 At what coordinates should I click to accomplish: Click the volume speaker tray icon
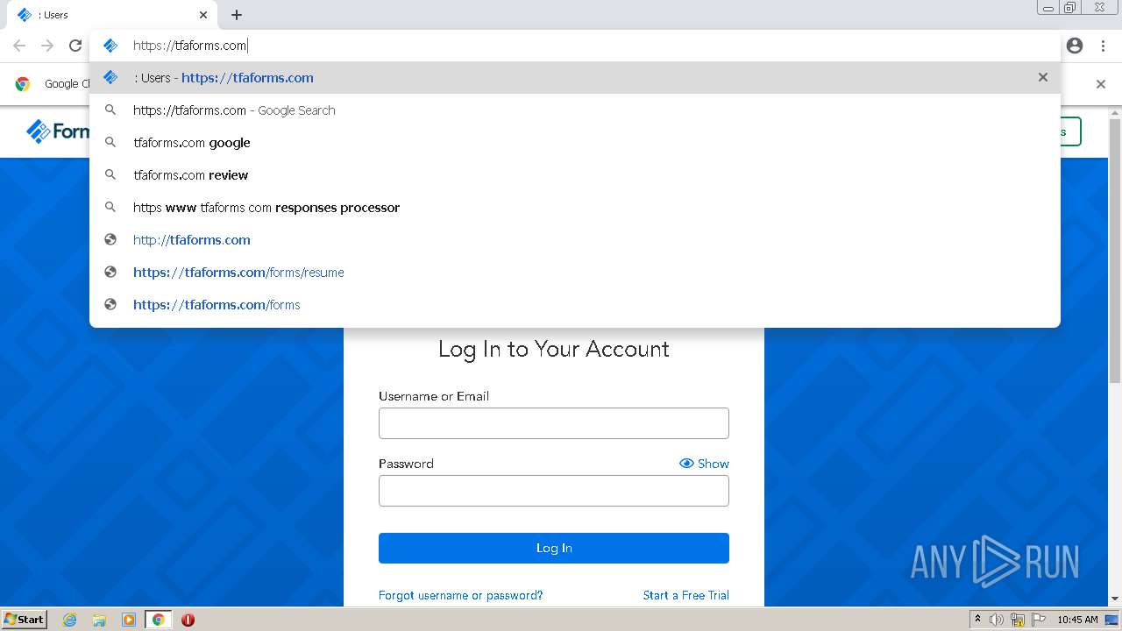[997, 620]
